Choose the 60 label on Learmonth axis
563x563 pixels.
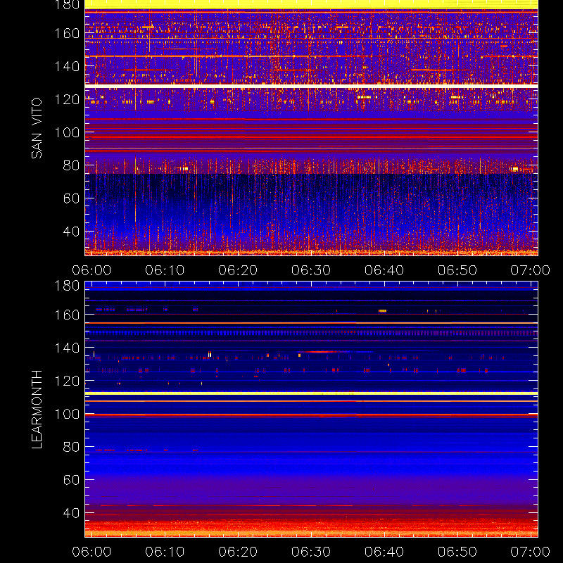71,480
